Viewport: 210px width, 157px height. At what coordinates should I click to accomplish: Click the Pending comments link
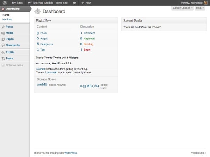point(89,44)
